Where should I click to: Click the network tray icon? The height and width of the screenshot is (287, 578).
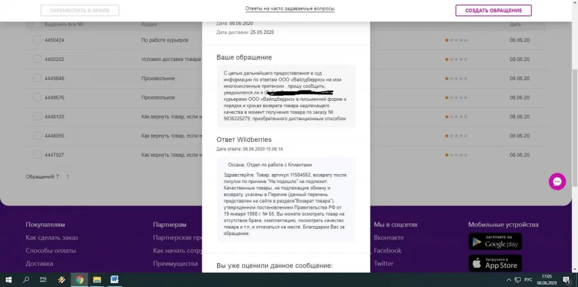518,280
